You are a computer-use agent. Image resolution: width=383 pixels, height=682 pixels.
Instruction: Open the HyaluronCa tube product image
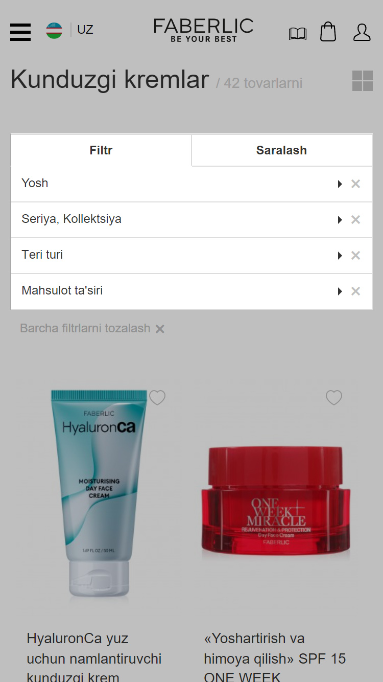click(x=99, y=493)
